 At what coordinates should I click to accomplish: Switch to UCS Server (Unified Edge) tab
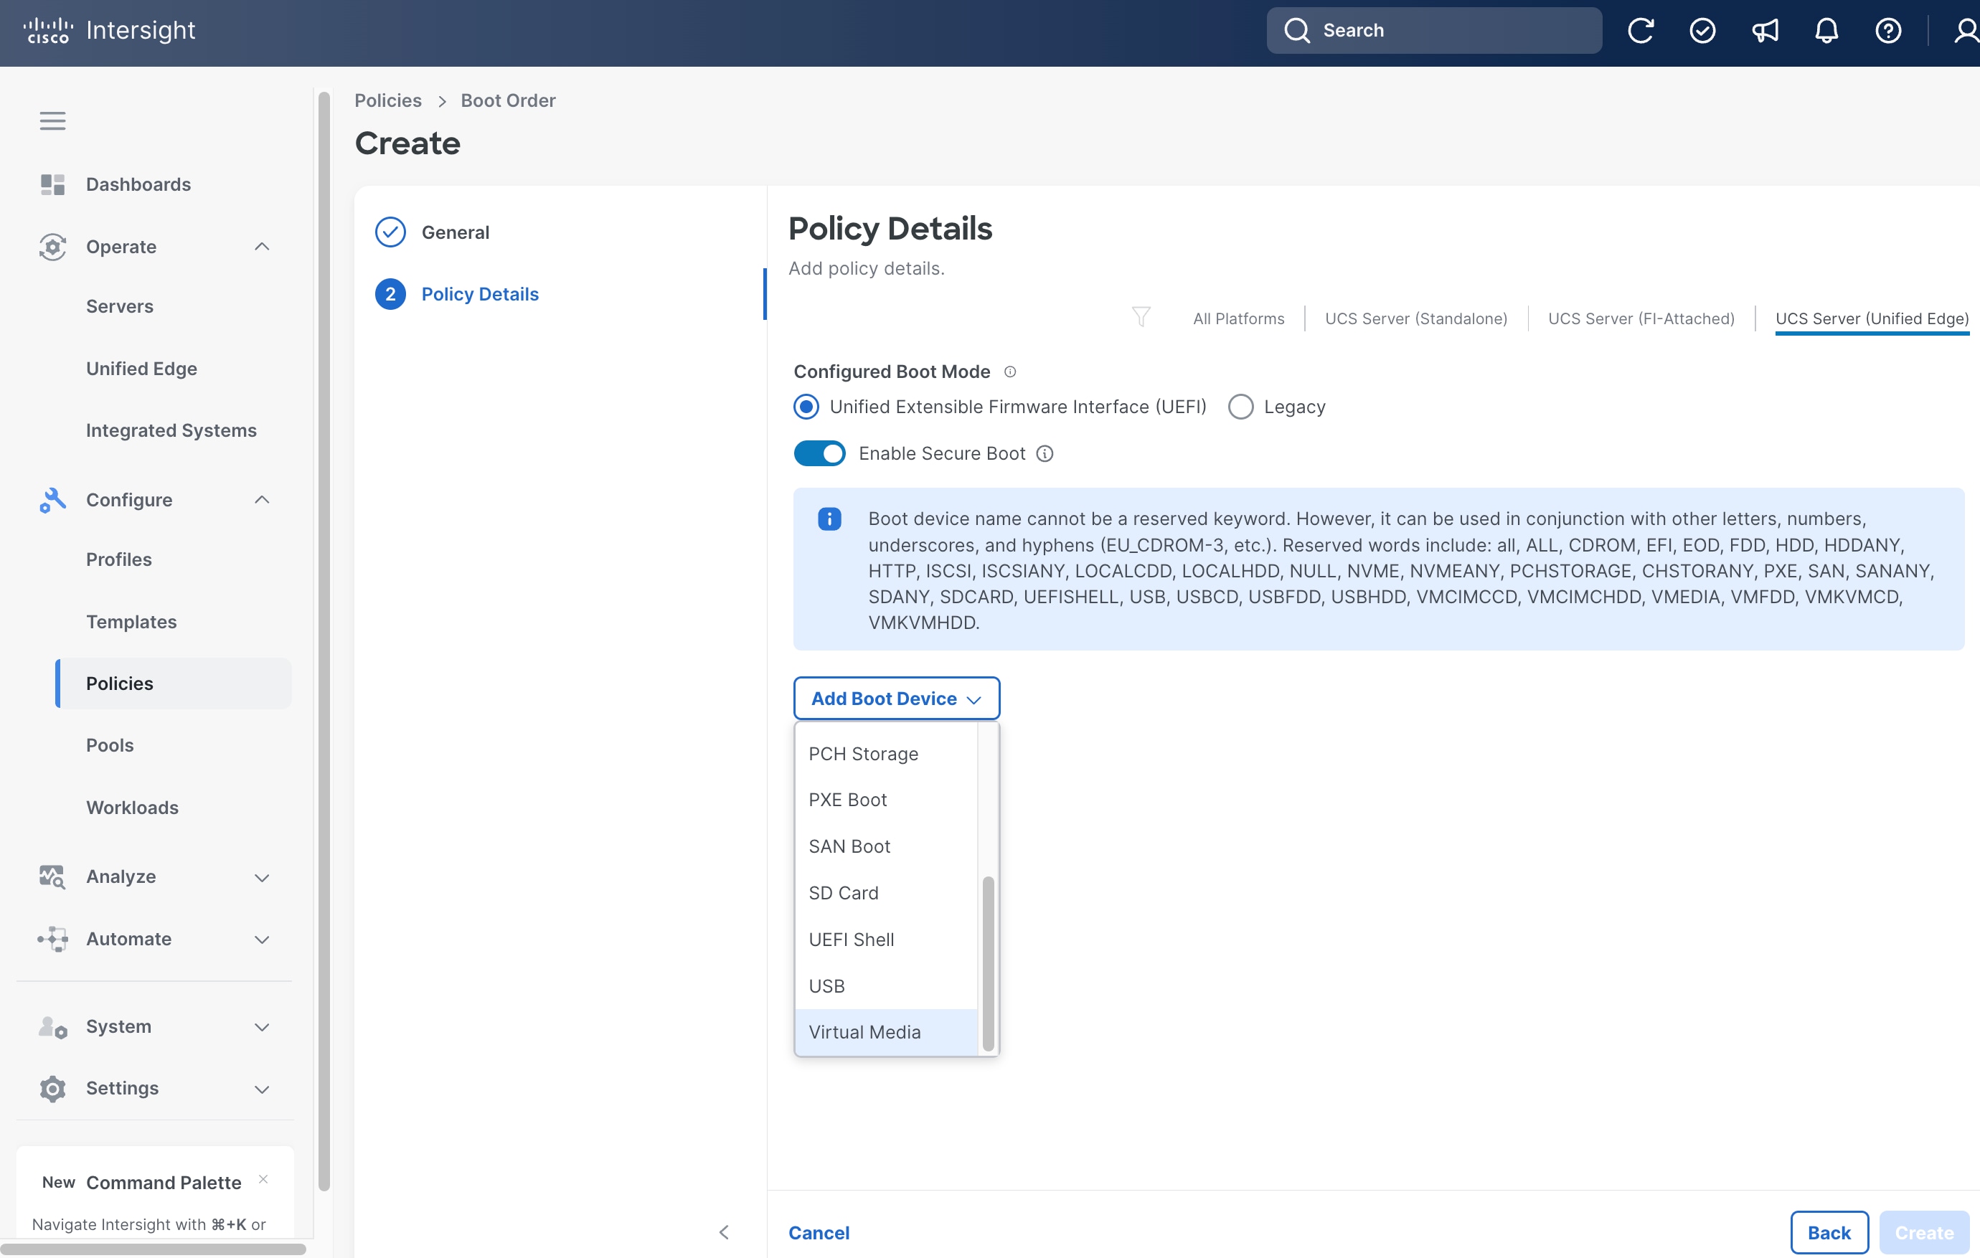coord(1872,318)
